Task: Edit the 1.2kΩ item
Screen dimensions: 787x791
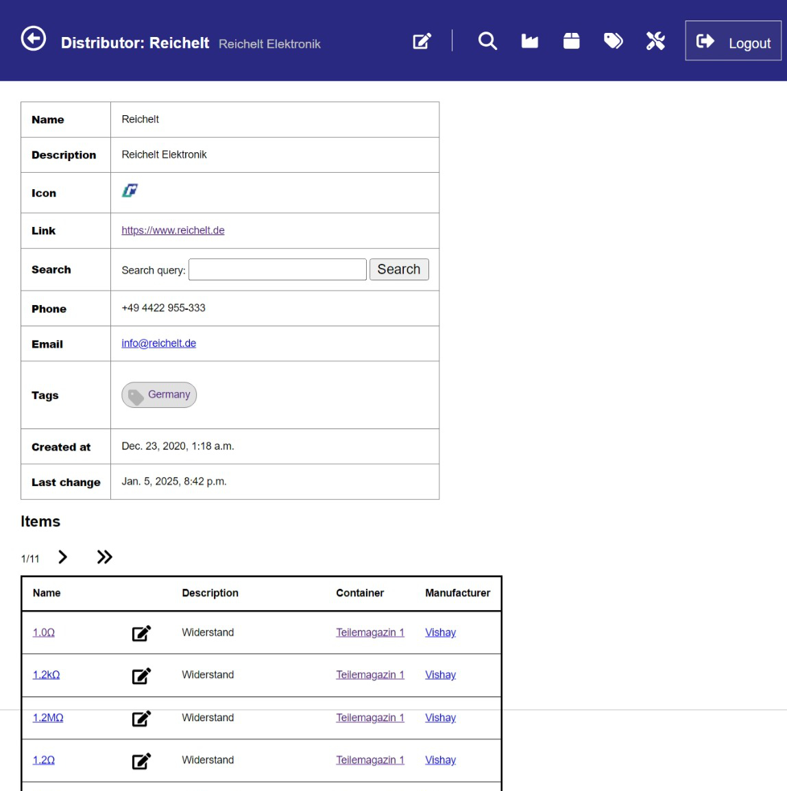Action: click(141, 675)
